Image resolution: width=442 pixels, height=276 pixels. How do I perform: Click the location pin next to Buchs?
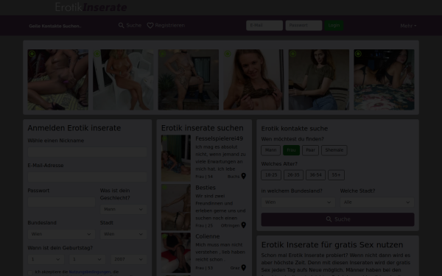click(x=244, y=177)
